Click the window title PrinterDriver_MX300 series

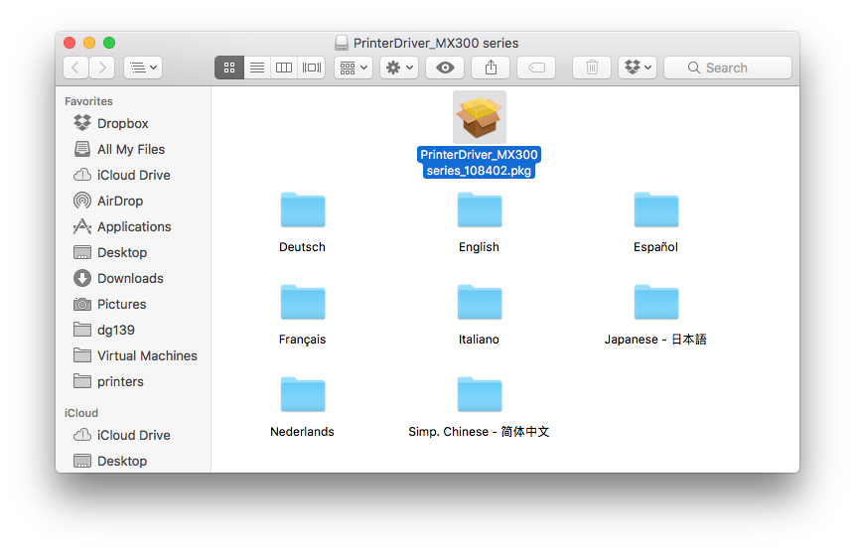point(436,43)
